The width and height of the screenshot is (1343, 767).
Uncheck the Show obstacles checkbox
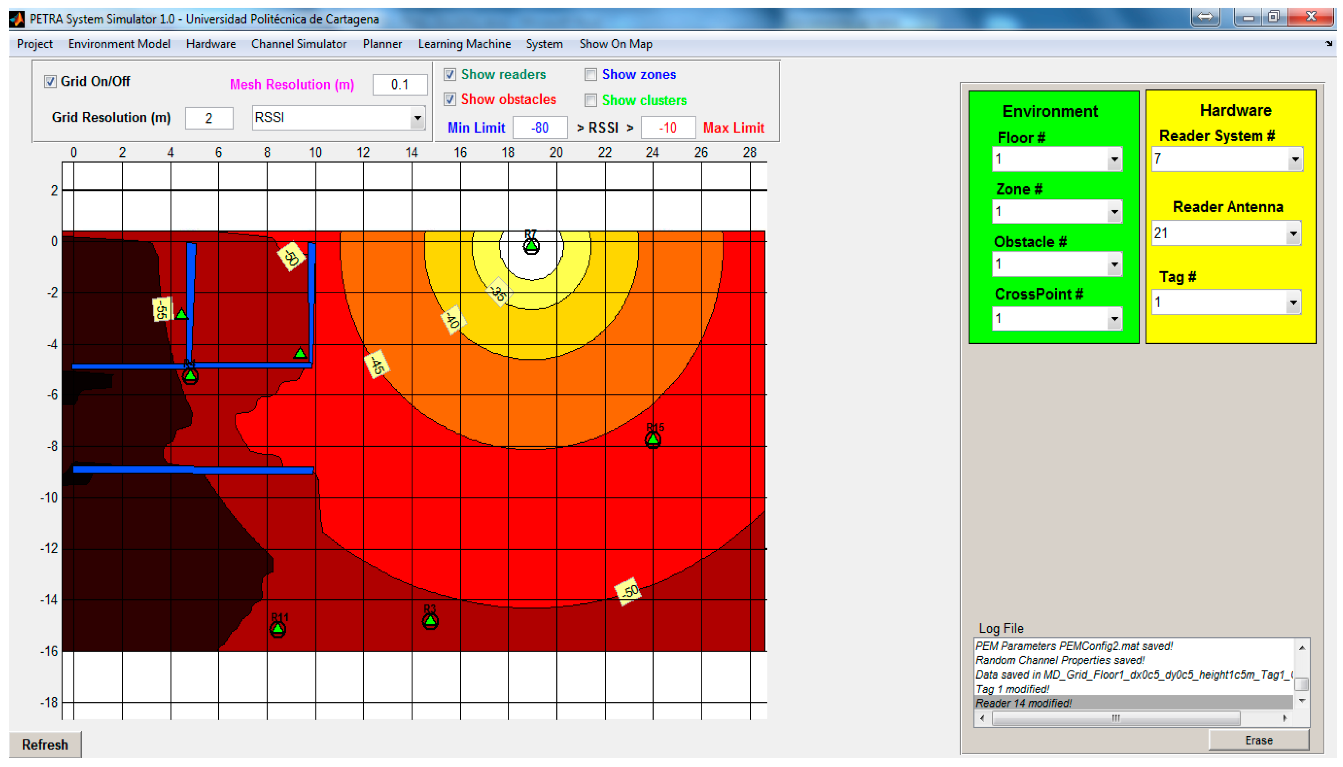450,100
